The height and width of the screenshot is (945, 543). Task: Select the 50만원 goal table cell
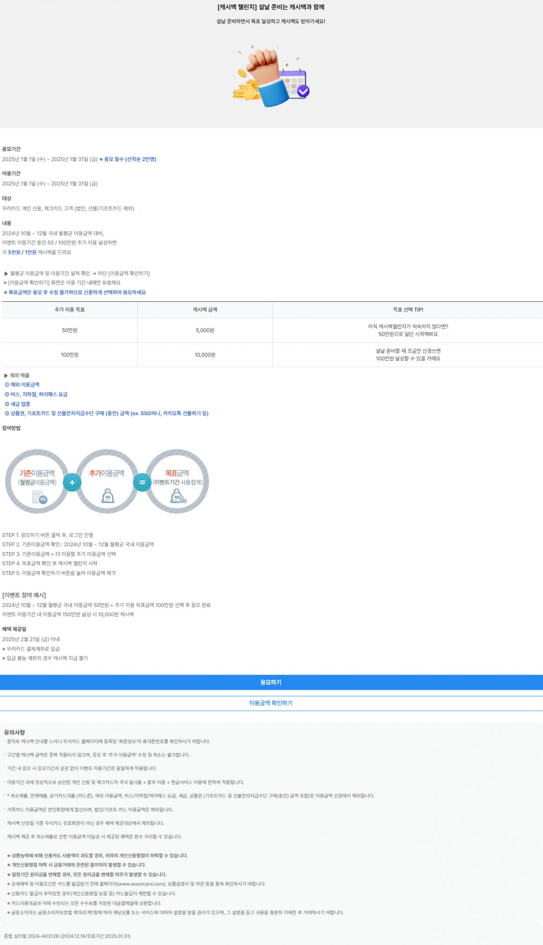point(70,330)
